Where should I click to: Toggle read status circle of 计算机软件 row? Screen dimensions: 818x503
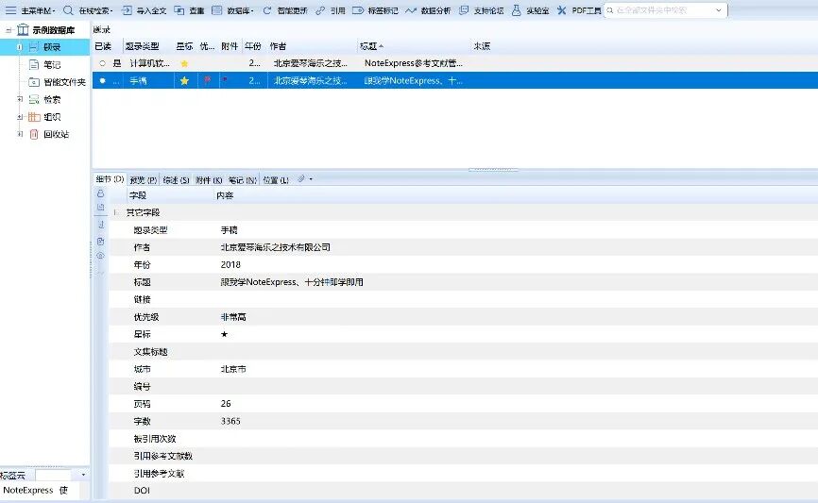(102, 63)
